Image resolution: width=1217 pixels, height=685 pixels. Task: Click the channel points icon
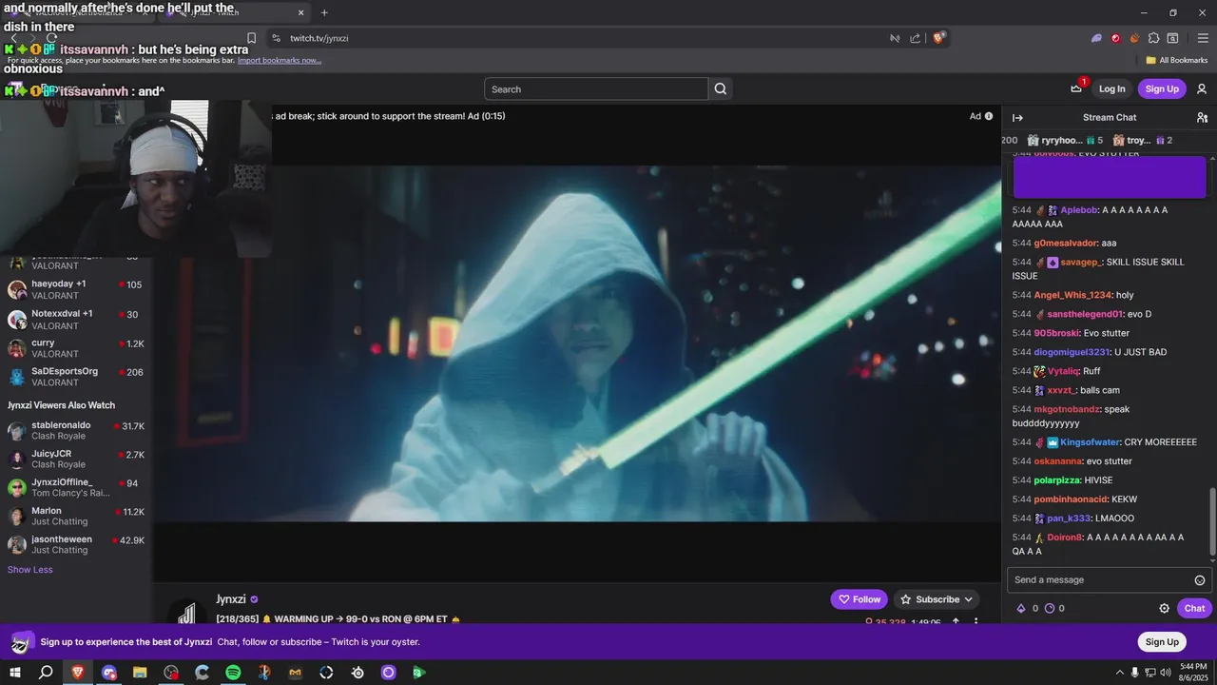pyautogui.click(x=1050, y=608)
